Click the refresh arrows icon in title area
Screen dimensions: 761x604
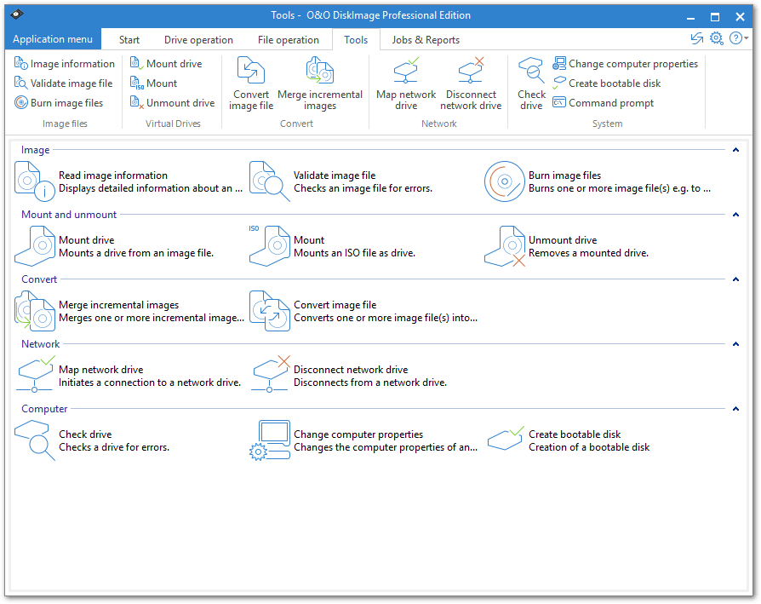[697, 38]
